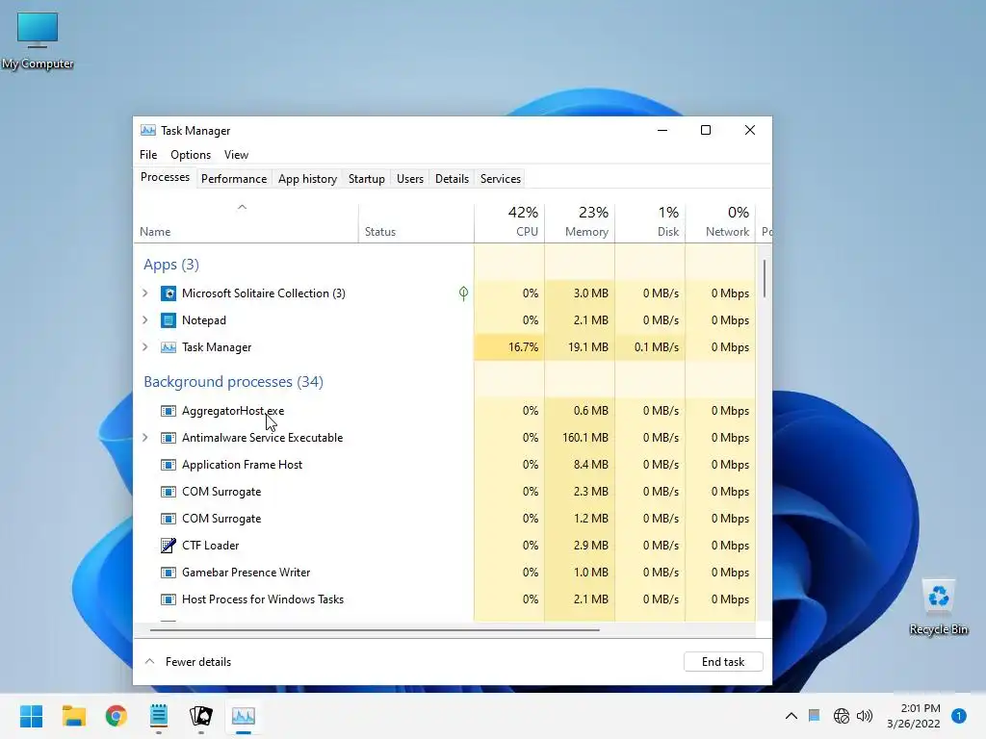Sort by the Status column header

click(416, 222)
